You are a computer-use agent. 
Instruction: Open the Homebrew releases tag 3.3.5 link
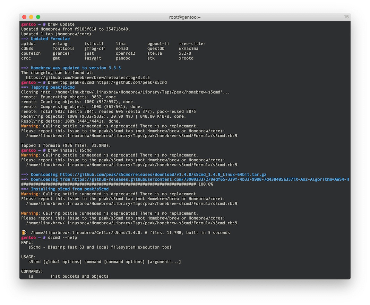point(88,78)
